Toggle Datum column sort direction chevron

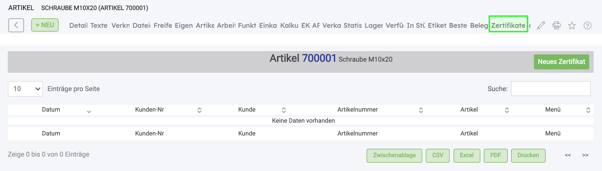(x=89, y=112)
